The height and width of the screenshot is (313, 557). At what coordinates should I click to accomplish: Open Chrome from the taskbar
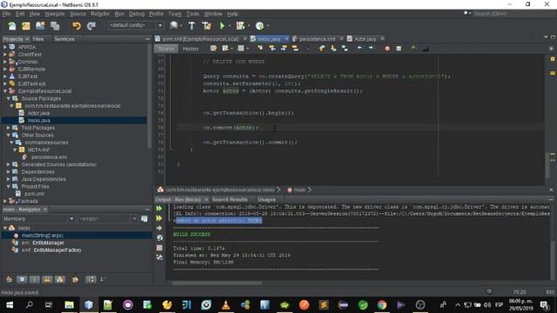pos(382,305)
